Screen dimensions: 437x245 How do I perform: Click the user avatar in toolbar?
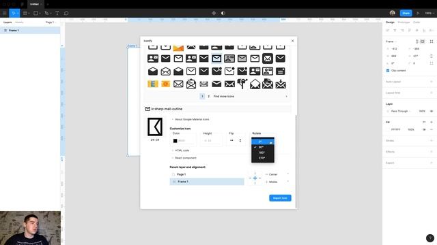point(393,13)
